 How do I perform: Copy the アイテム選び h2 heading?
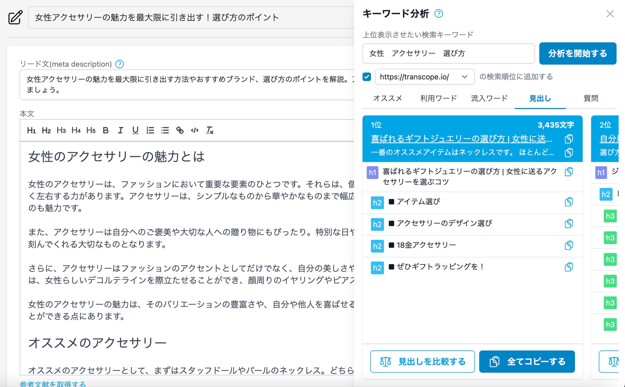[569, 202]
